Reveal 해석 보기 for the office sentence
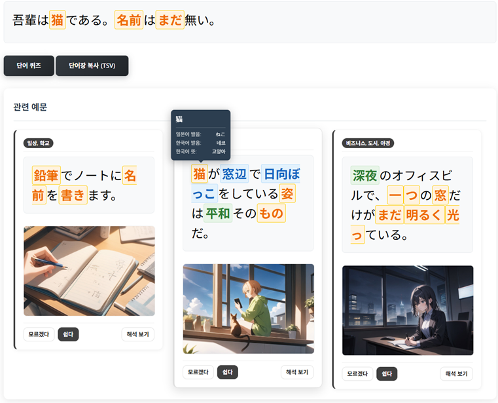The image size is (498, 403). pos(456,374)
